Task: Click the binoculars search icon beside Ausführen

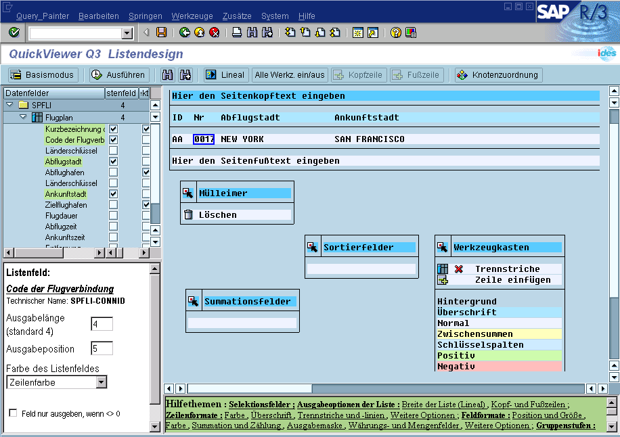Action: 168,74
